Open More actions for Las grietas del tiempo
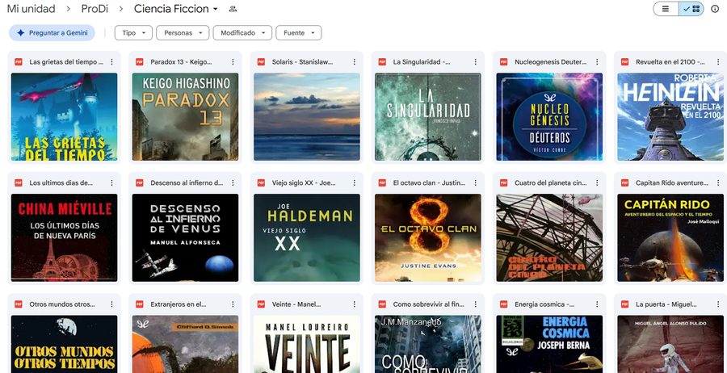Viewport: 727px width, 373px height. [111, 62]
